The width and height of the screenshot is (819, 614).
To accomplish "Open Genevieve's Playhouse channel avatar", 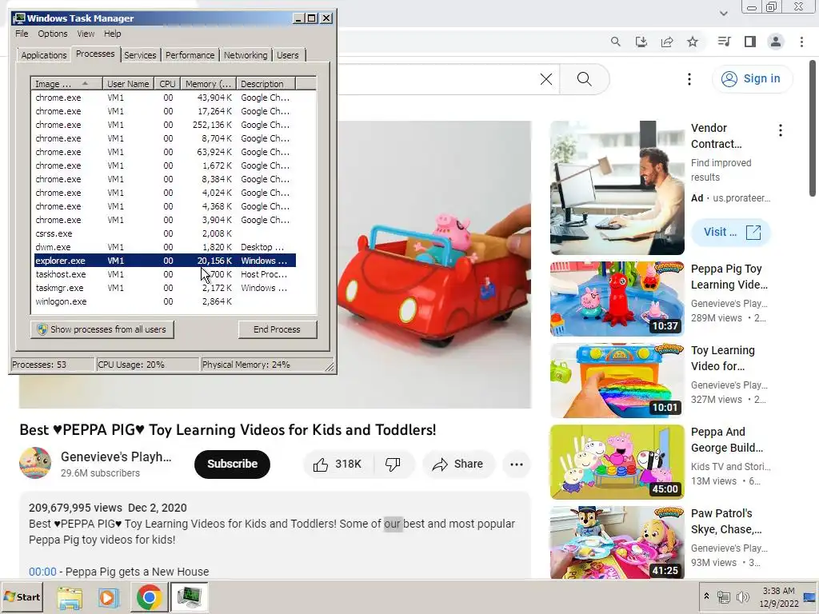I will [35, 463].
